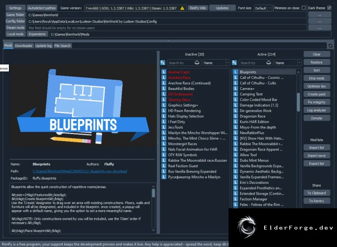Click the To Clipboard share button
337x247 pixels.
coord(316,193)
